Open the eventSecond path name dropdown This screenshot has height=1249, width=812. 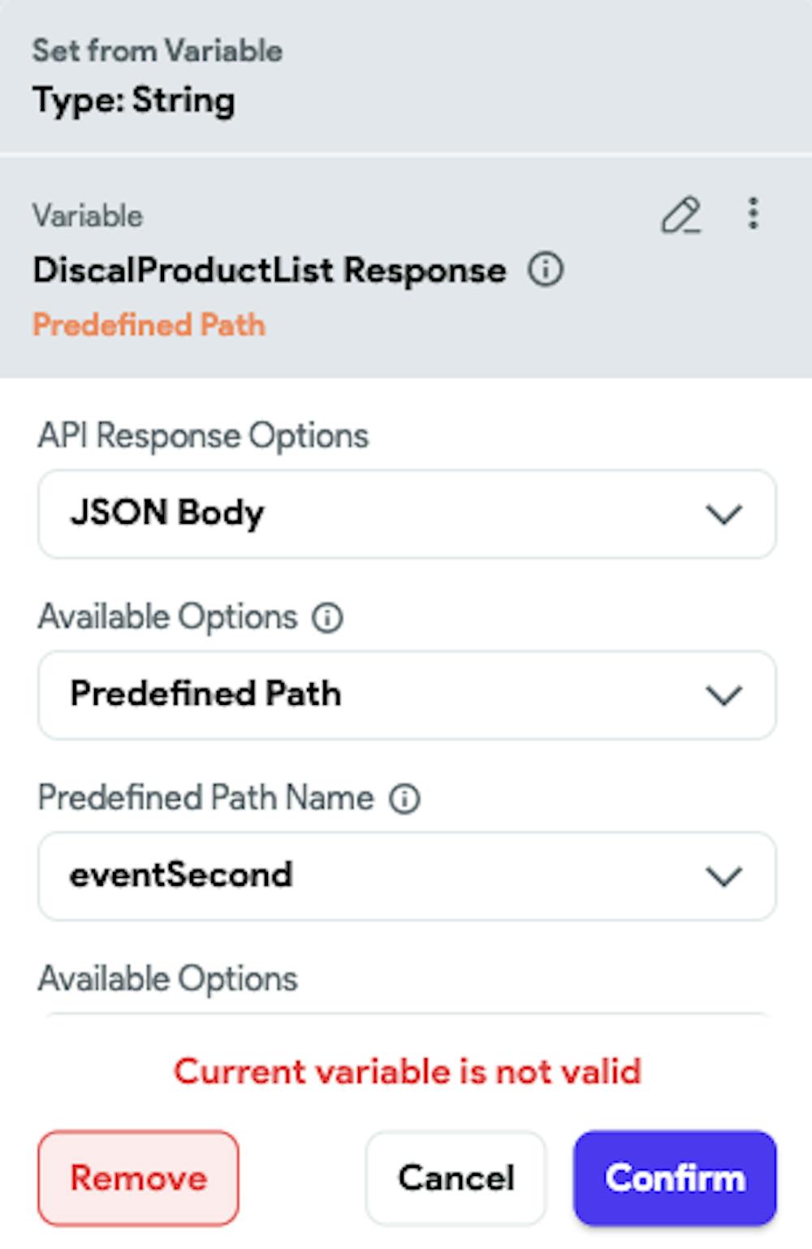[x=407, y=876]
